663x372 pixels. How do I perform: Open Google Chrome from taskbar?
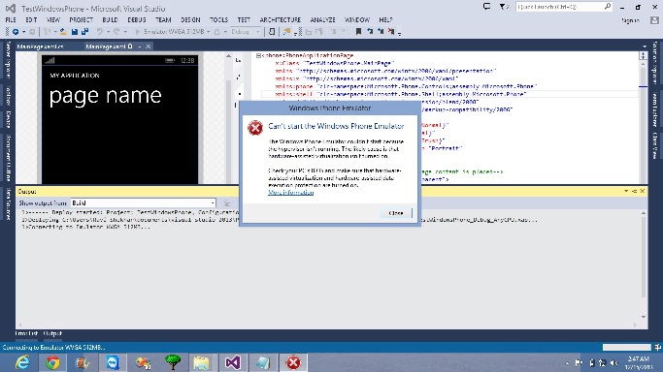pyautogui.click(x=52, y=362)
